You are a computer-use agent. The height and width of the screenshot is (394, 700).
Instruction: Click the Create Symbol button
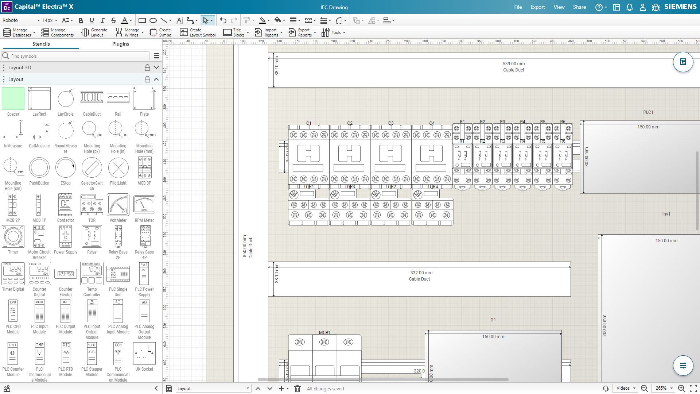[x=161, y=32]
